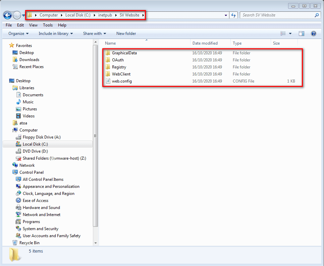Sort by the Date modified column header
Screen dimensions: 324x266
pos(205,43)
